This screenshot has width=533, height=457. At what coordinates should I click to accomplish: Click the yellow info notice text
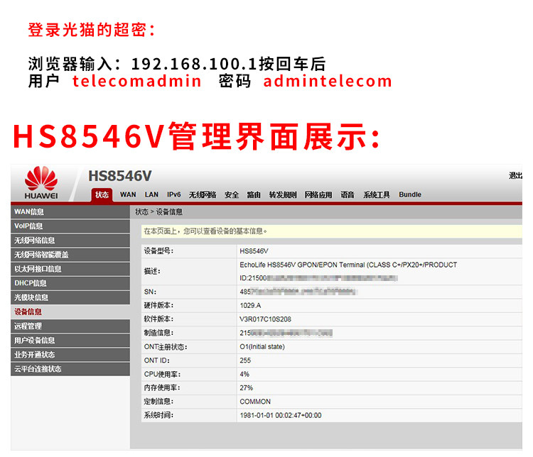tap(205, 231)
